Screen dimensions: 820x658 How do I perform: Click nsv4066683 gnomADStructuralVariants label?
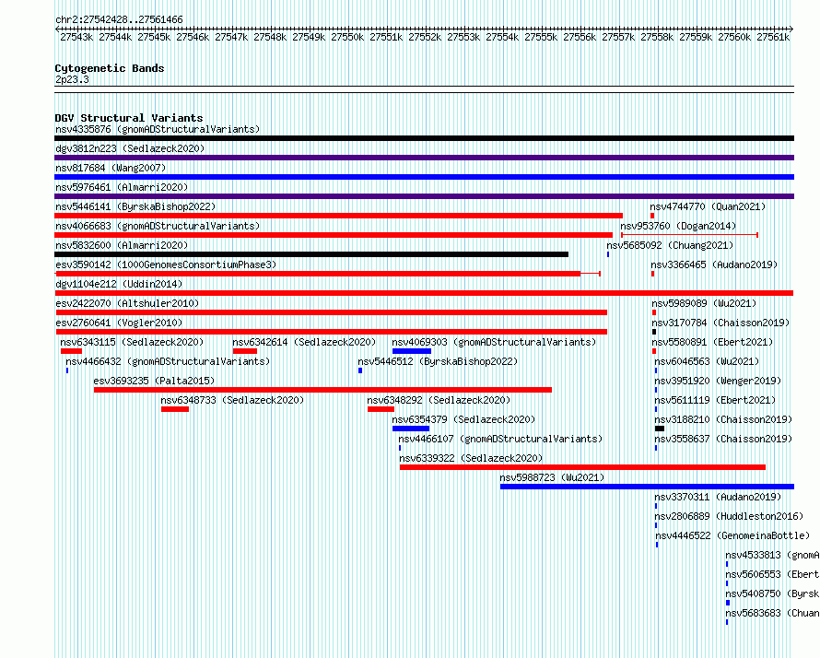(158, 226)
